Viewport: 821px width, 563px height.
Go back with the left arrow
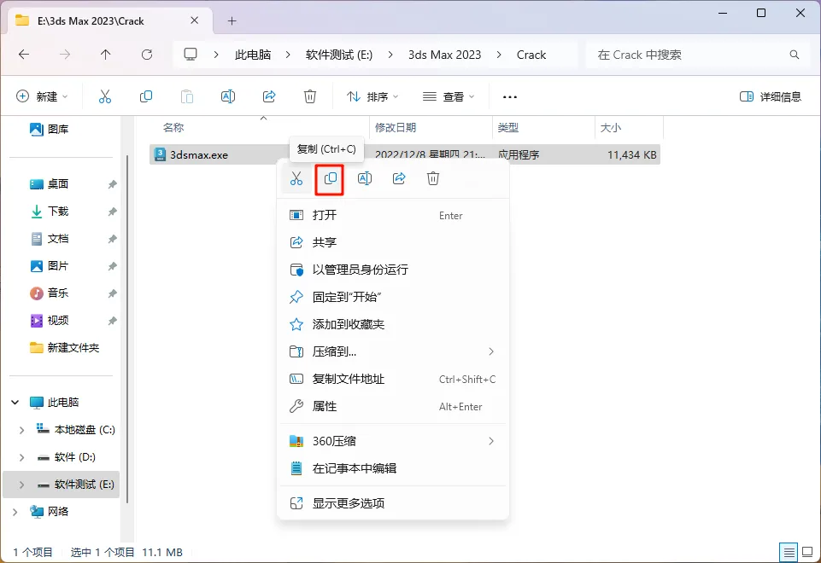coord(24,55)
